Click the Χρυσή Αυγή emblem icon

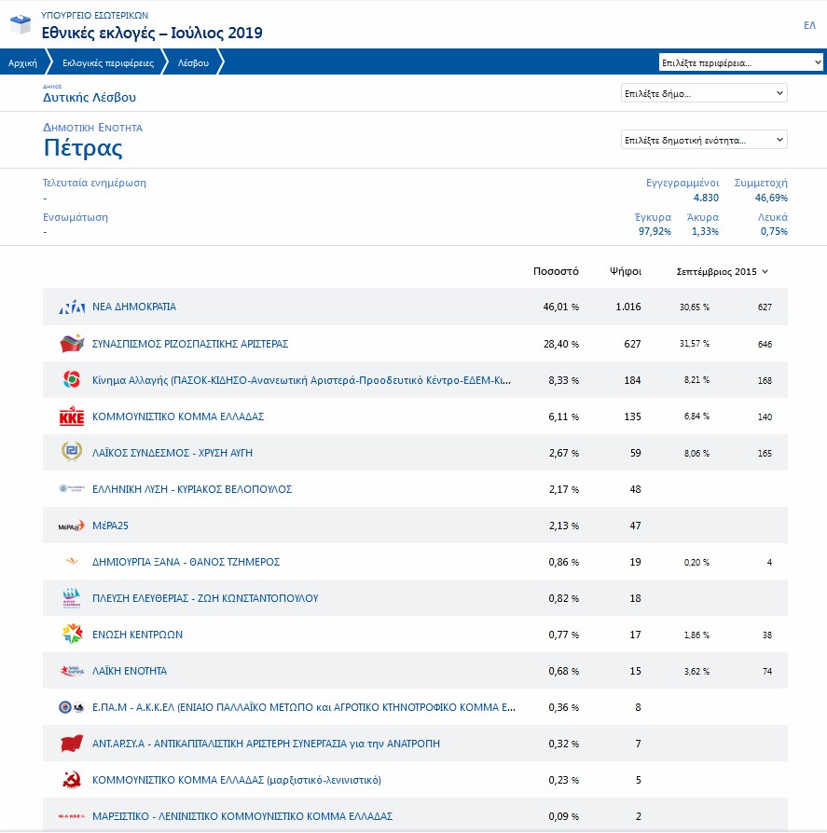pos(72,453)
